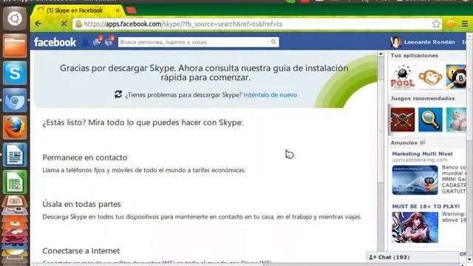
Task: Open Chromium hamburger menu
Action: (x=465, y=24)
